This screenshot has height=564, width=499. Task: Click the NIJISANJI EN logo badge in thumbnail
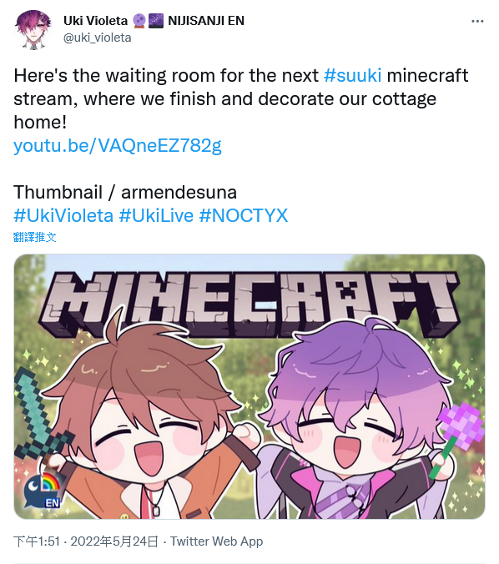(x=43, y=491)
